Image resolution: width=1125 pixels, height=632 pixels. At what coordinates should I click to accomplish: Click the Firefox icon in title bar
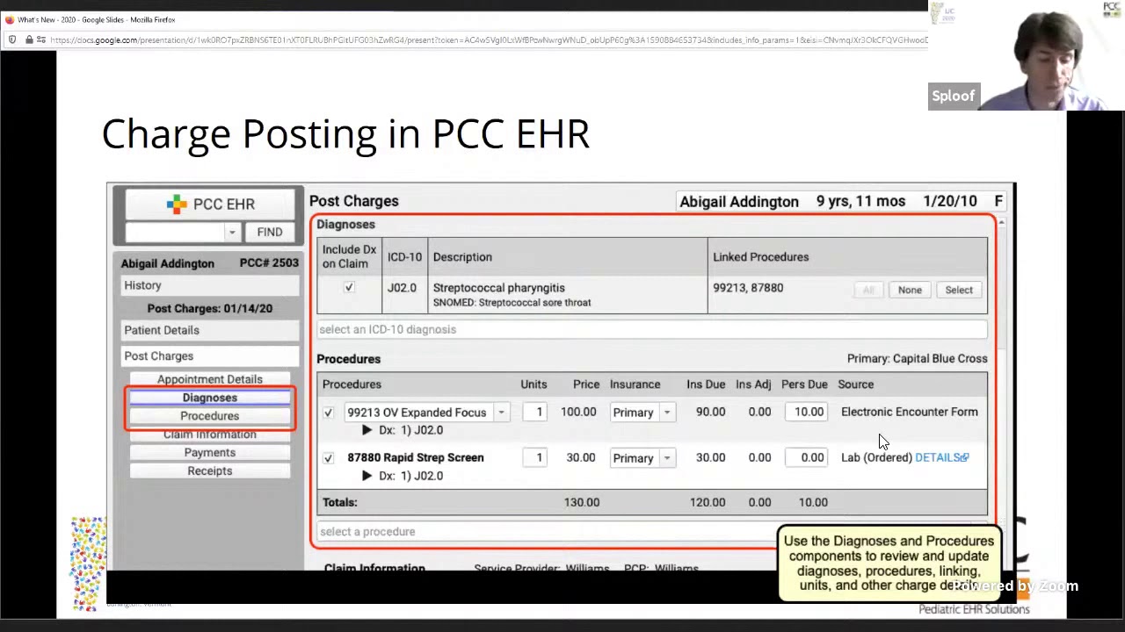[9, 19]
